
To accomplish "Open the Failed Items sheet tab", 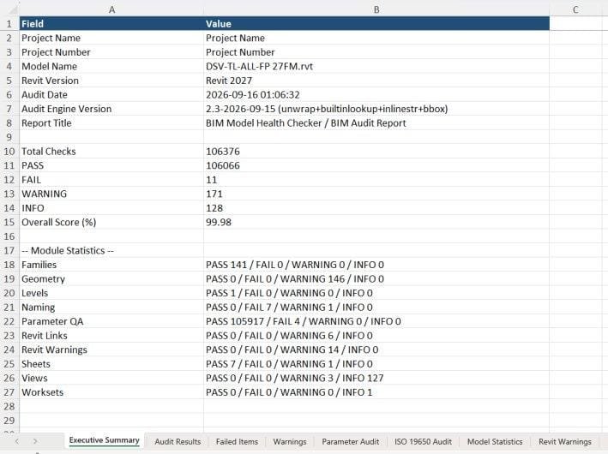I will (x=237, y=442).
